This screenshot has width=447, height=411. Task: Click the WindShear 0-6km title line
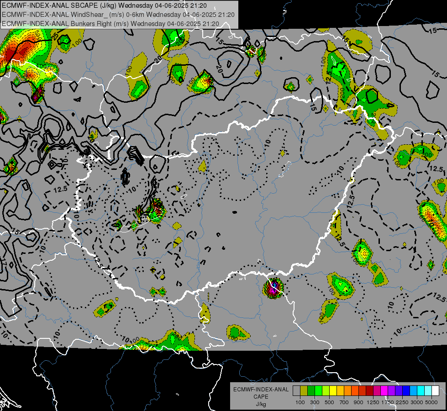pos(118,15)
